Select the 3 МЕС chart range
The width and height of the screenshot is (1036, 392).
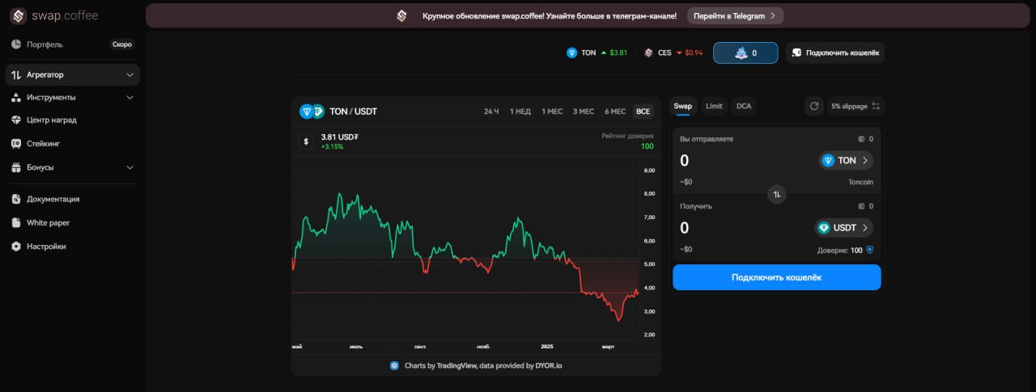point(584,112)
